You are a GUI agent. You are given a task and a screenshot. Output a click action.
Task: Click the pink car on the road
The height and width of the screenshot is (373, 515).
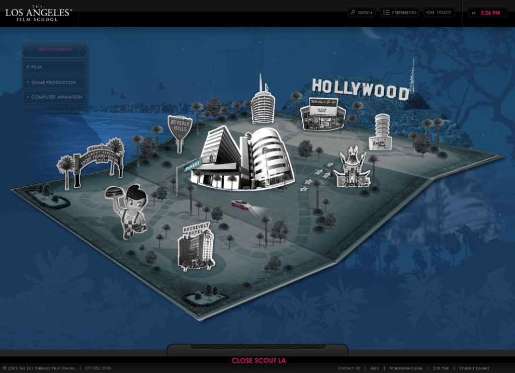coord(241,205)
